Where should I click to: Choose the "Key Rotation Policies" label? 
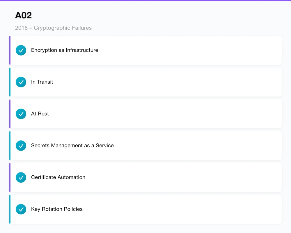pyautogui.click(x=57, y=209)
